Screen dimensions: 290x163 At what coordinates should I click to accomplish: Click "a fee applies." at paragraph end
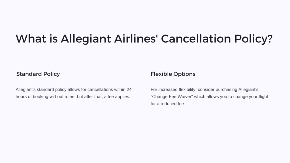117,97
